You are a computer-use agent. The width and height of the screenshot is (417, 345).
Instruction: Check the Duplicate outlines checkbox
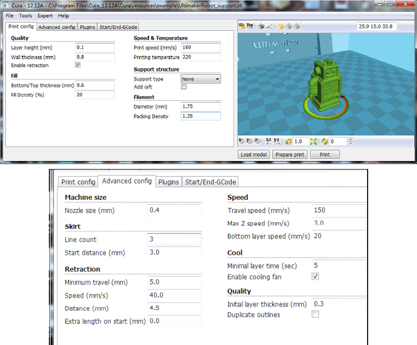click(x=315, y=314)
